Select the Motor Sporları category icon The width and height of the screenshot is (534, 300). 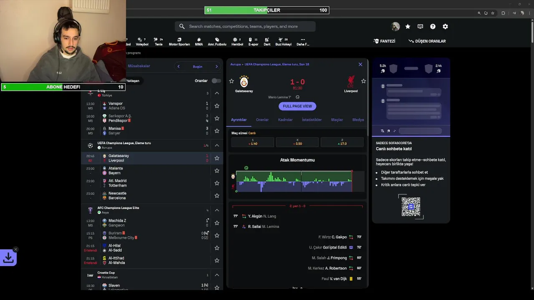coord(179,42)
